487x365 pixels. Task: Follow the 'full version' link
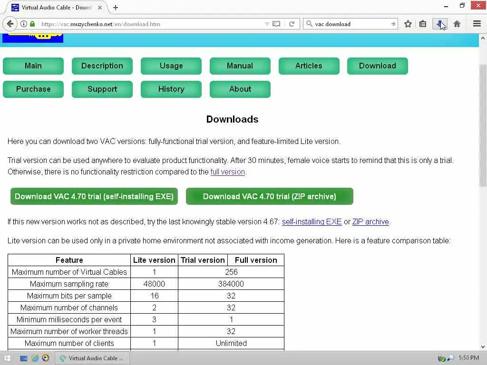228,172
